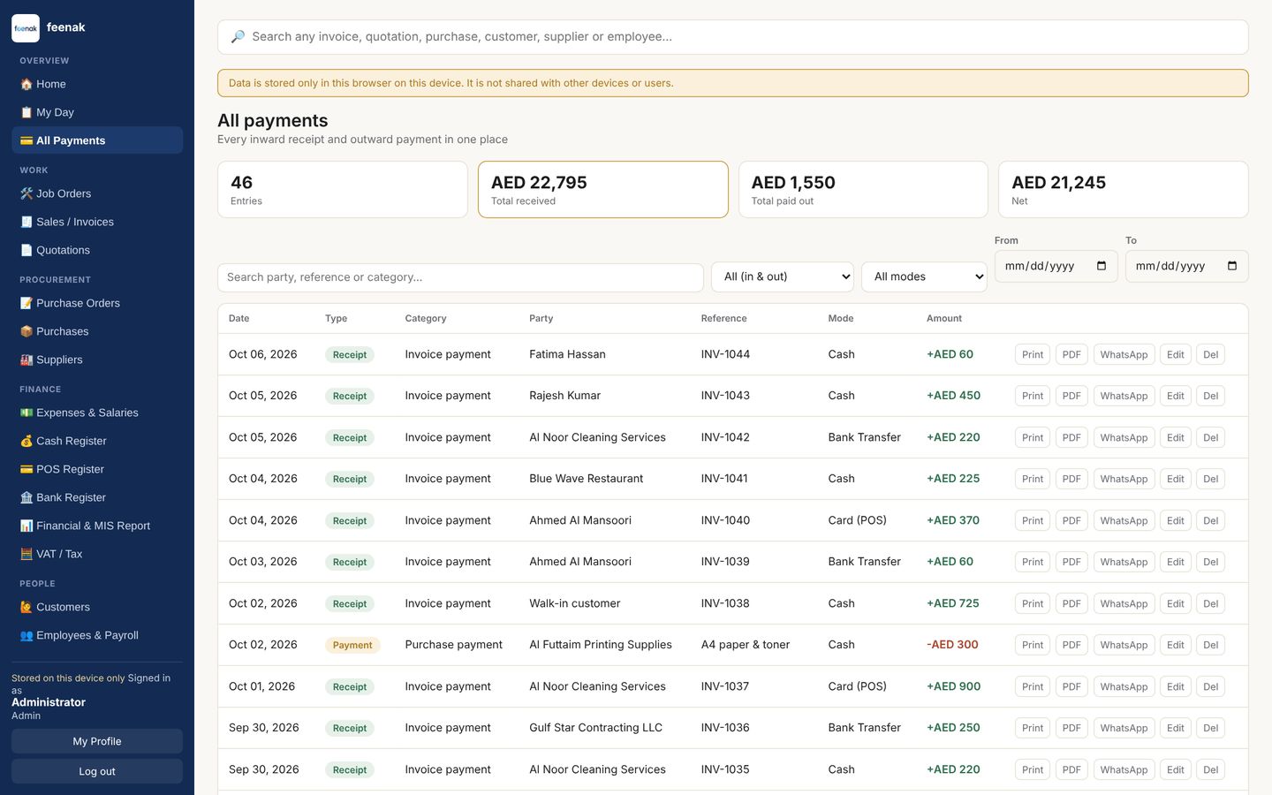1272x795 pixels.
Task: Go to Job Orders page
Action: coord(97,193)
